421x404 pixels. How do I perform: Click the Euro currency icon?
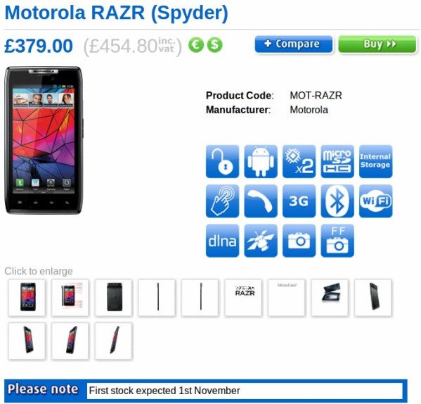click(x=196, y=45)
